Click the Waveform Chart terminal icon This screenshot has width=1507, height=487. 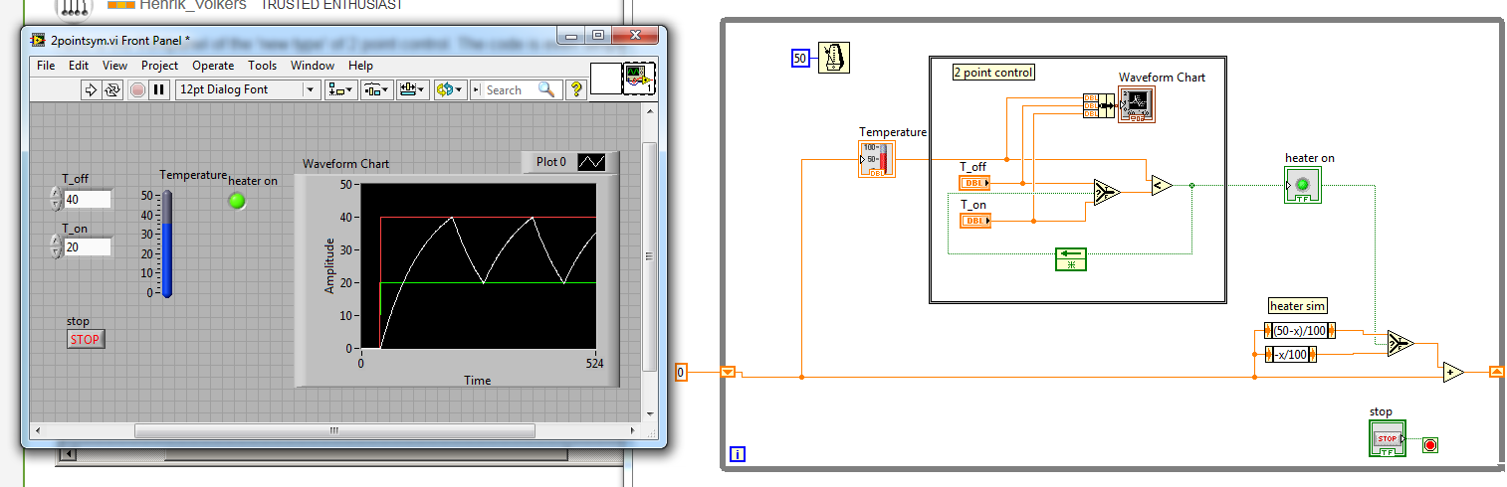tap(1137, 103)
